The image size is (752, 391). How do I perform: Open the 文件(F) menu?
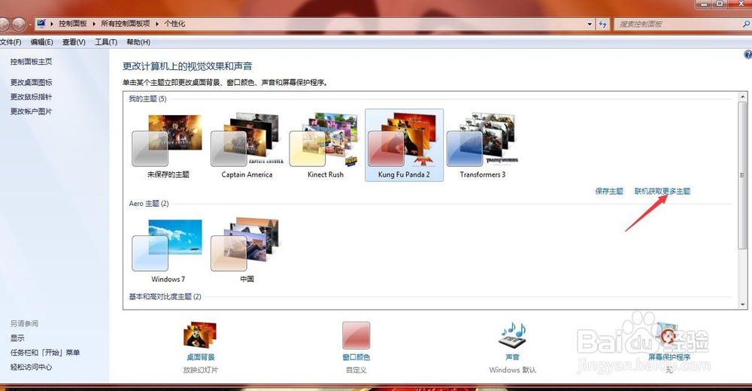pos(11,42)
